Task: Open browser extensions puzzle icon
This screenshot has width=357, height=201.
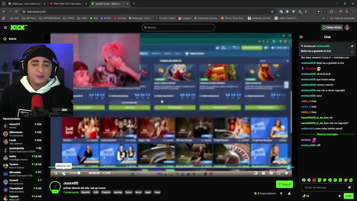Action: pyautogui.click(x=331, y=11)
